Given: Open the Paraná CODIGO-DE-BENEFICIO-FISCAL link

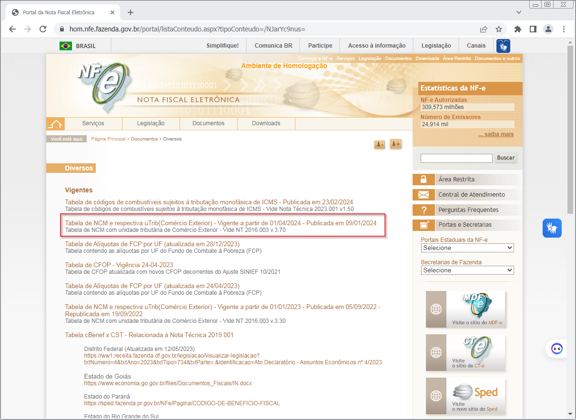Looking at the screenshot, I should coord(182,403).
